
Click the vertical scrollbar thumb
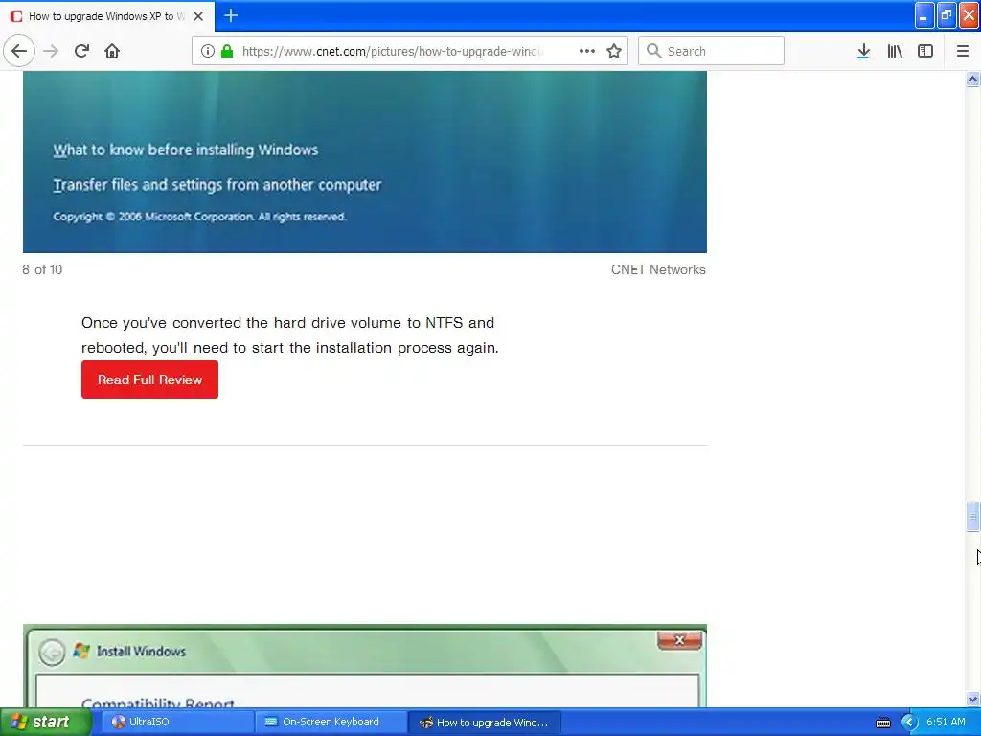pos(972,517)
